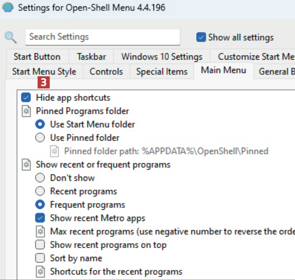The image size is (295, 280).
Task: Open the Special Items tab
Action: pos(162,72)
